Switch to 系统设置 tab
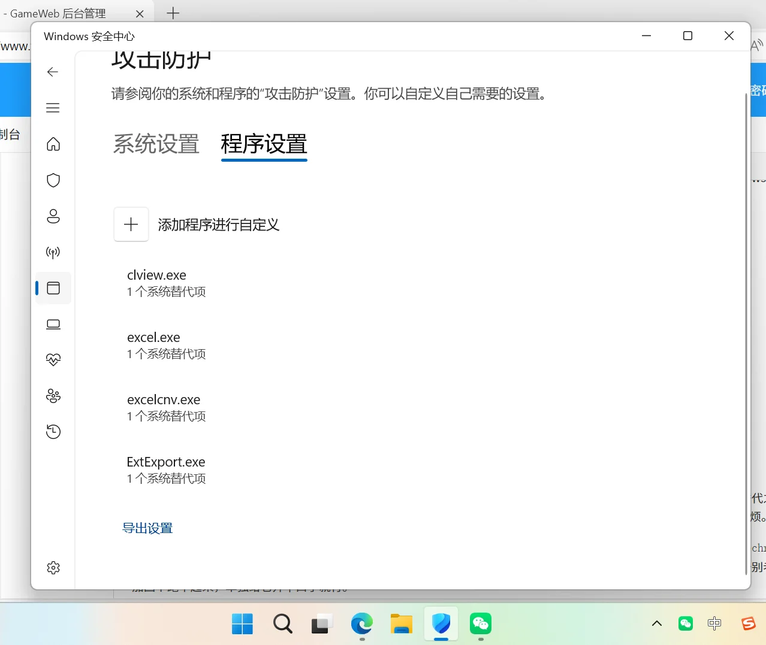The height and width of the screenshot is (645, 766). click(x=156, y=144)
